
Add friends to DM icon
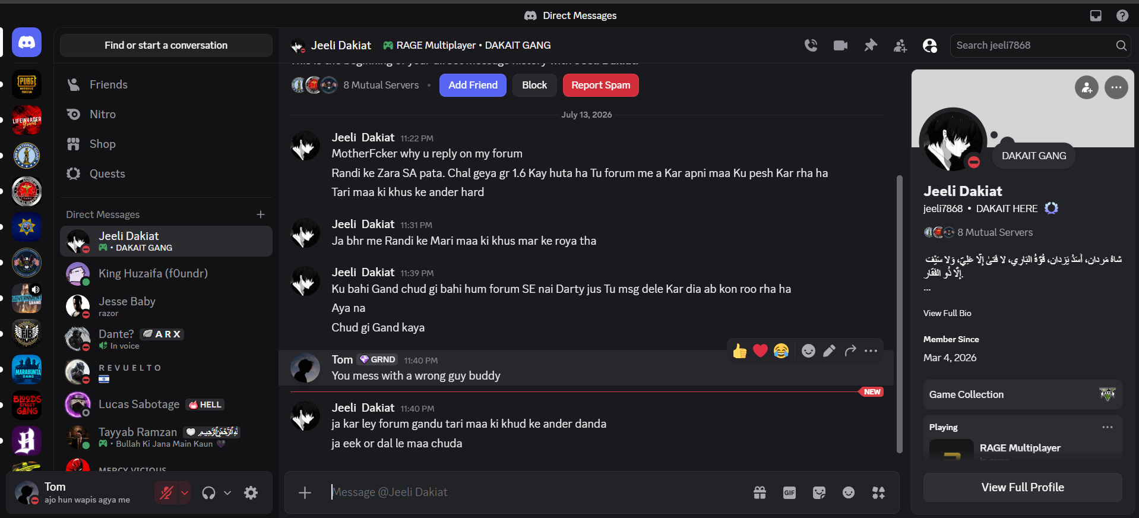[900, 45]
